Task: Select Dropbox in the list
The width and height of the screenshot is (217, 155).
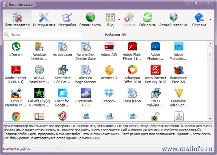Action: point(109,96)
